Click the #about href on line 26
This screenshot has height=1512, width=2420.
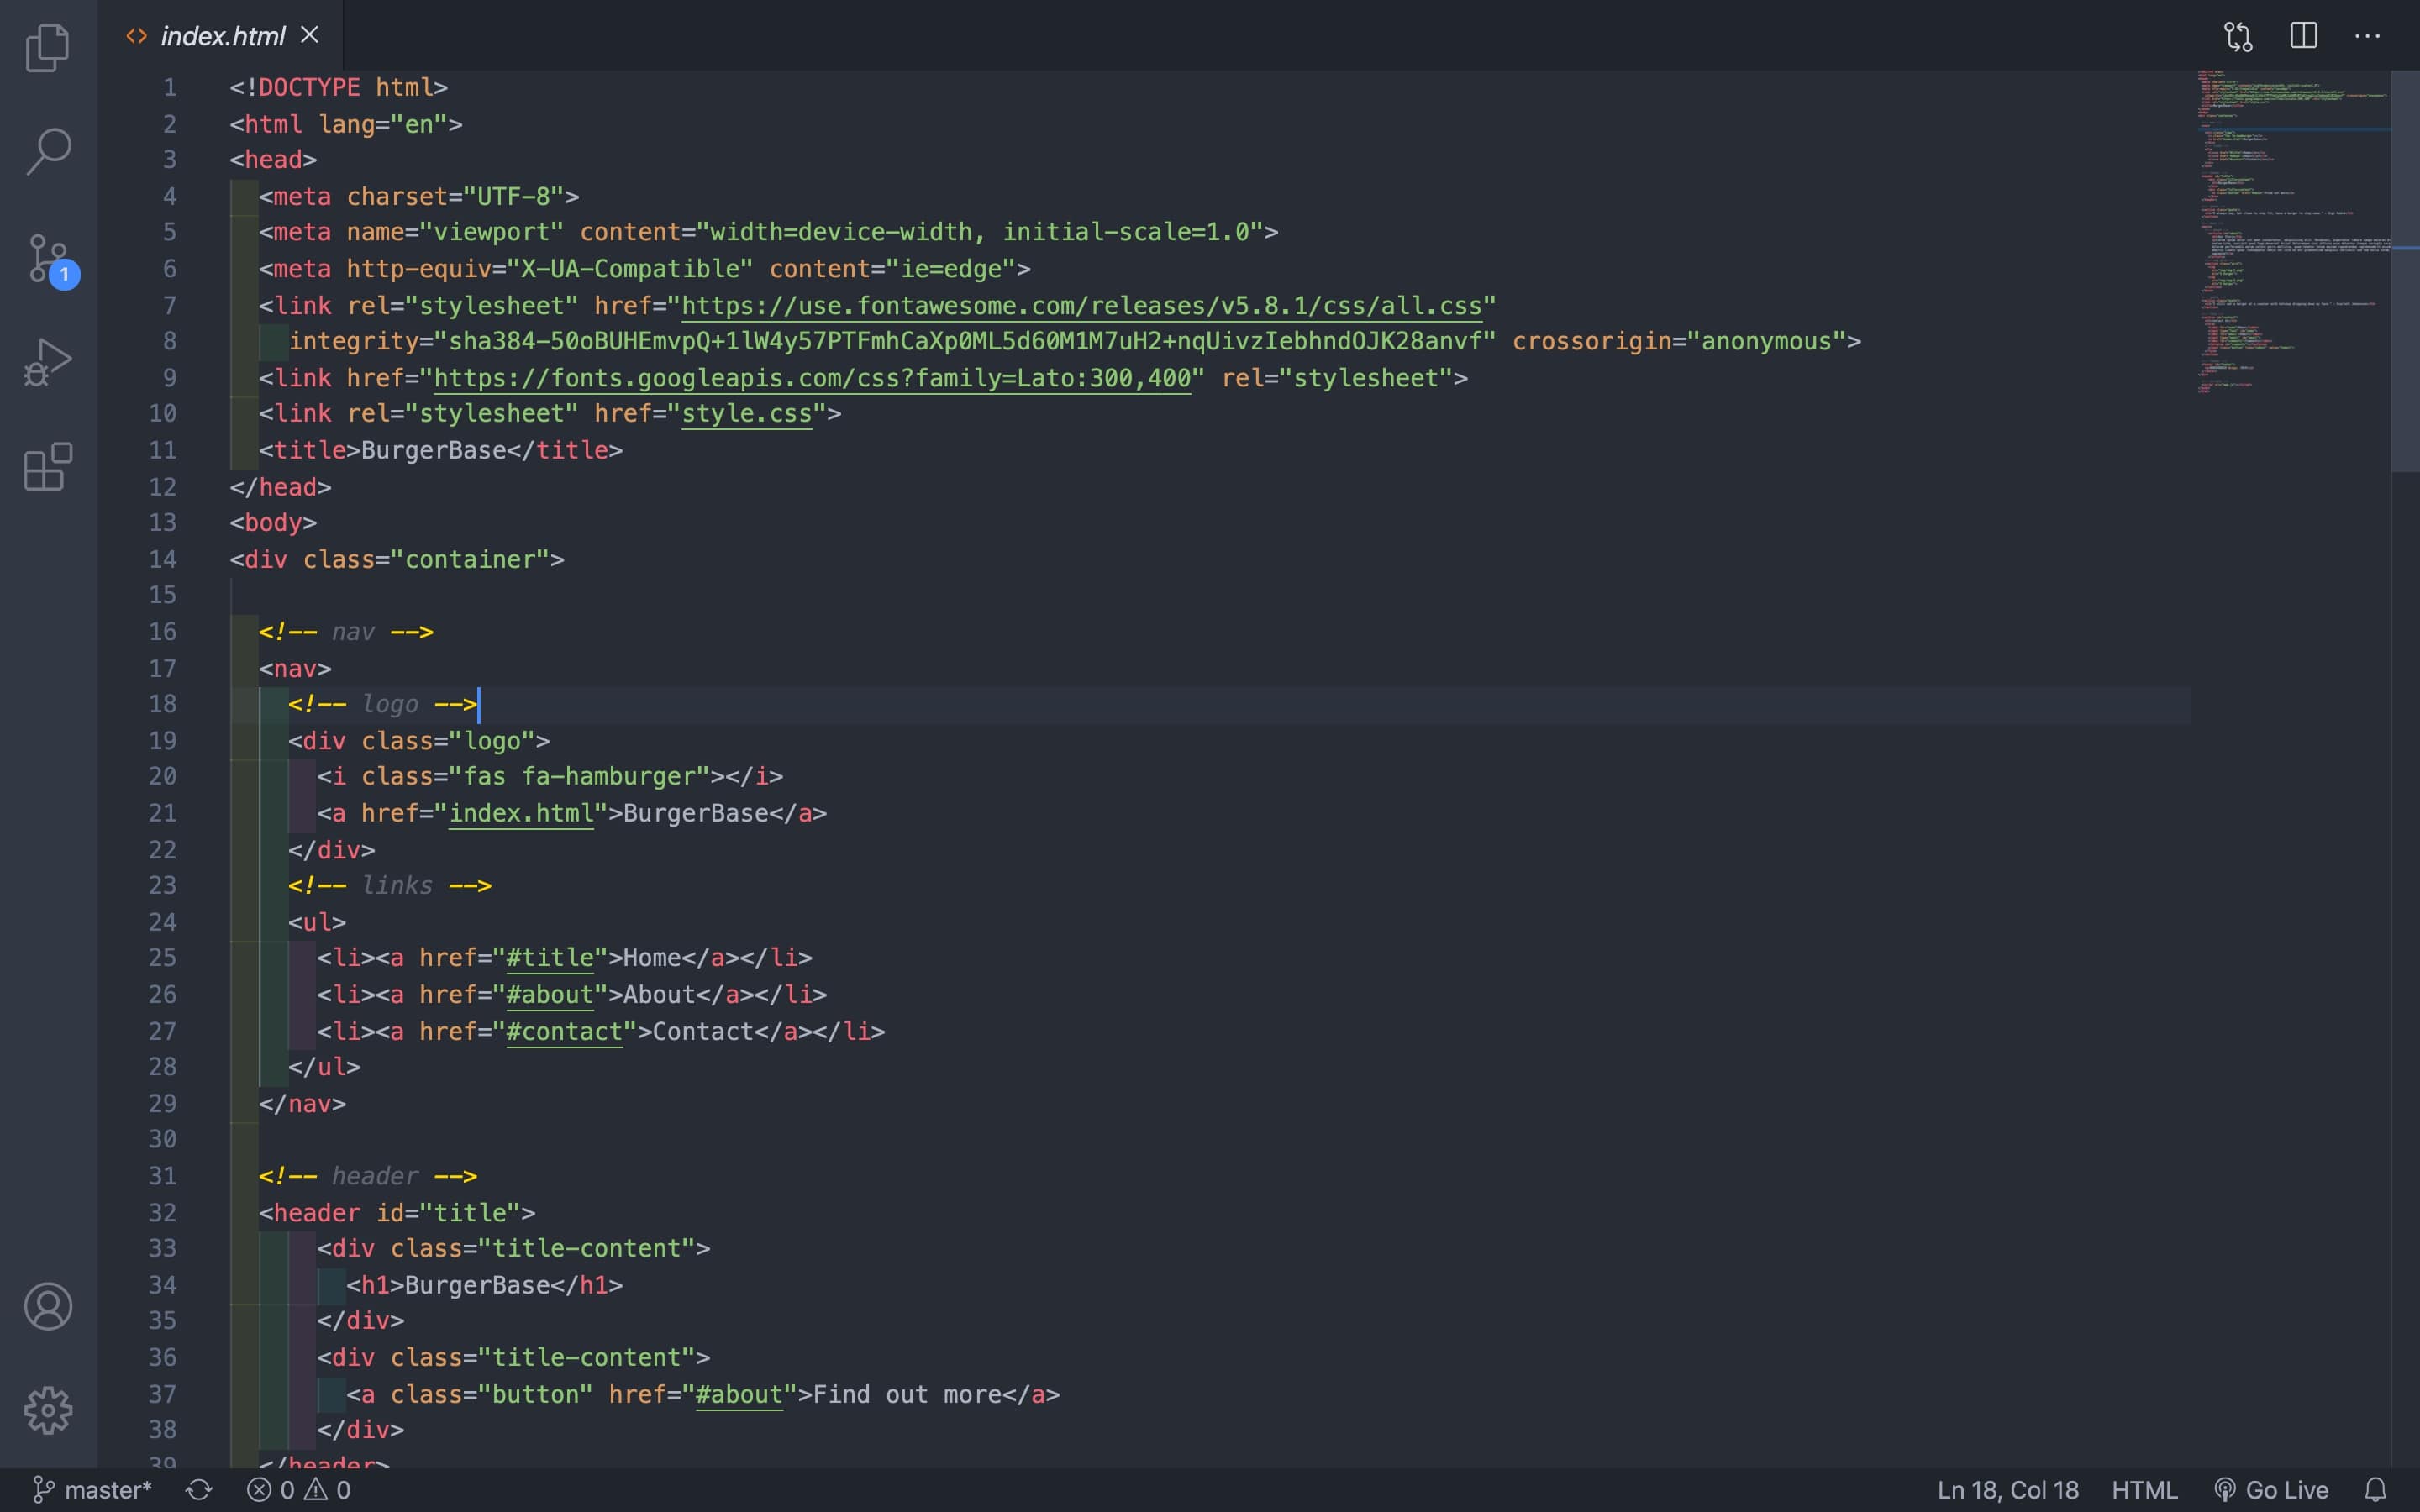click(x=550, y=995)
